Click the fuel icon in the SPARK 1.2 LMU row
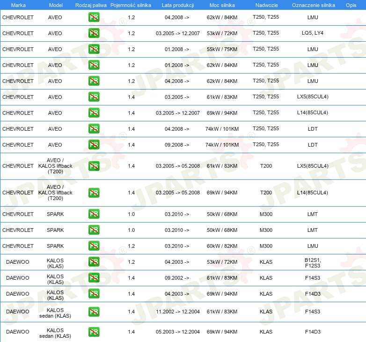Screen dimensions: 366x342 tap(94, 246)
